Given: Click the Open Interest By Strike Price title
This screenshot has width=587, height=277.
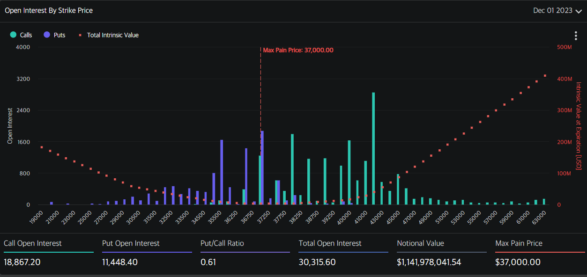Looking at the screenshot, I should coord(49,10).
